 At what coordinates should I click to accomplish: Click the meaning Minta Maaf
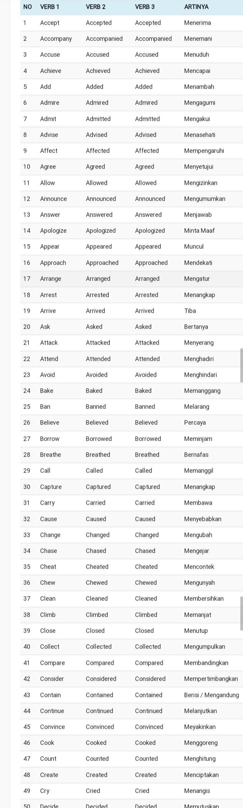(199, 231)
